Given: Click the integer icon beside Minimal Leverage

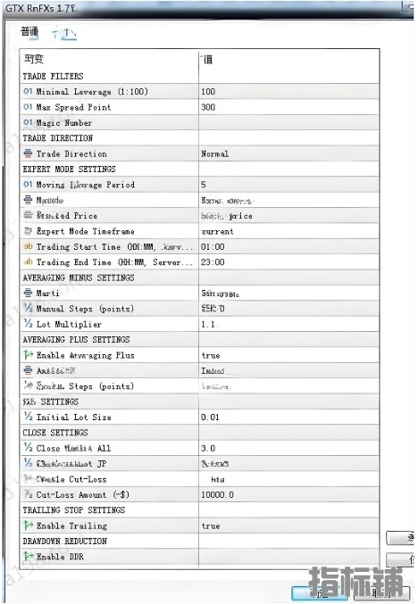Looking at the screenshot, I should point(28,91).
